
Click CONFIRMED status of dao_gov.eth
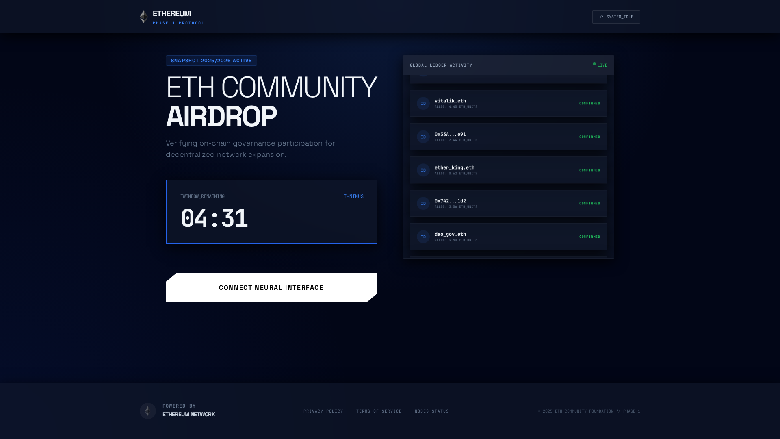click(x=589, y=237)
